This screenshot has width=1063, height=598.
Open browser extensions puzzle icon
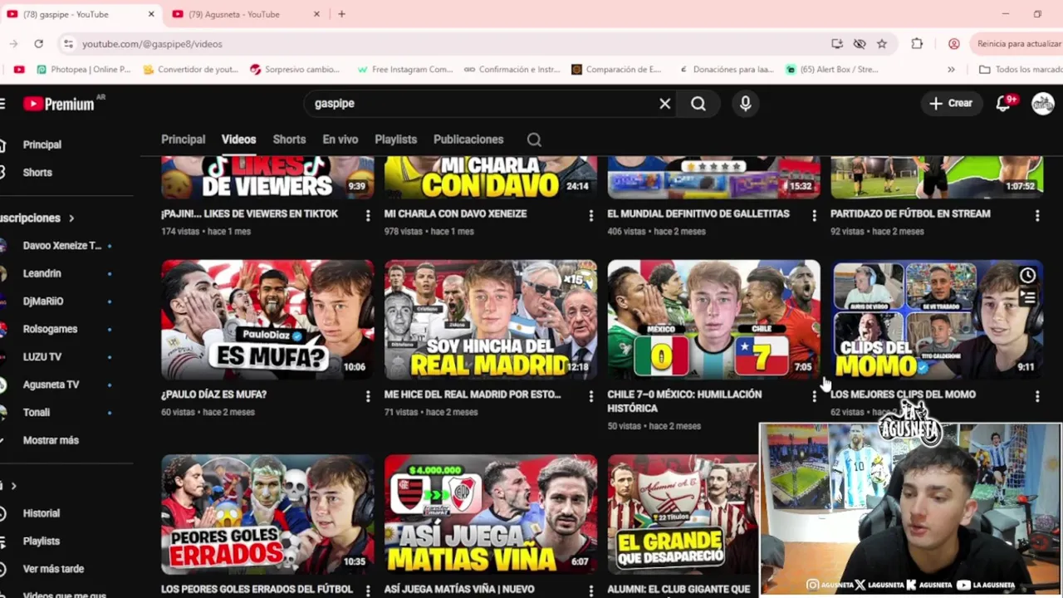[x=917, y=44]
